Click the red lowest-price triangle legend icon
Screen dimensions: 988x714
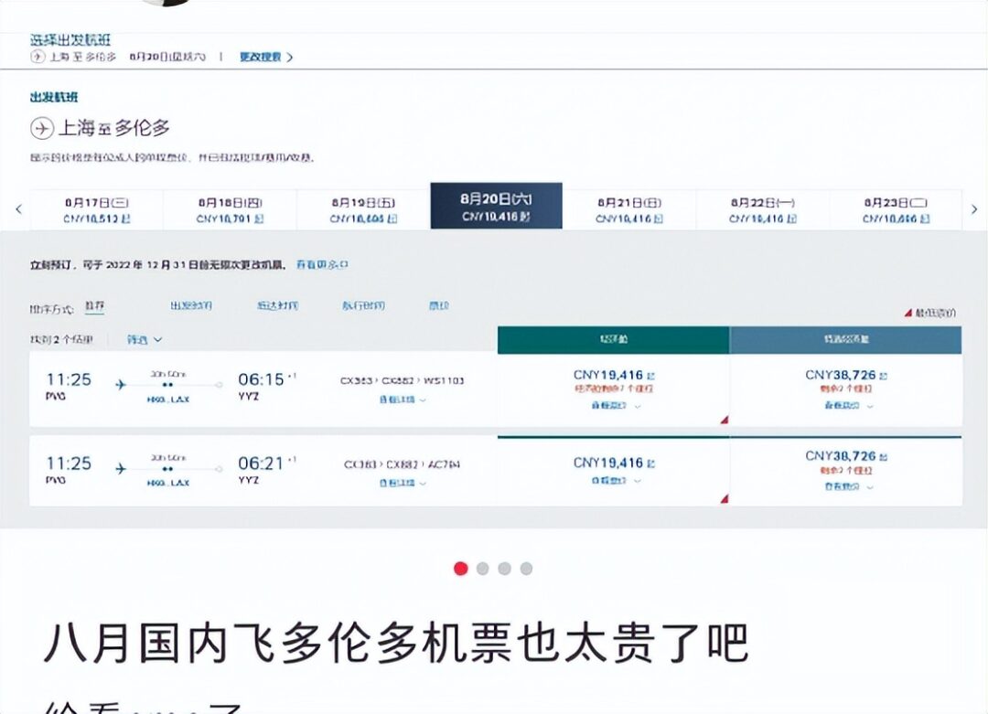click(x=908, y=313)
